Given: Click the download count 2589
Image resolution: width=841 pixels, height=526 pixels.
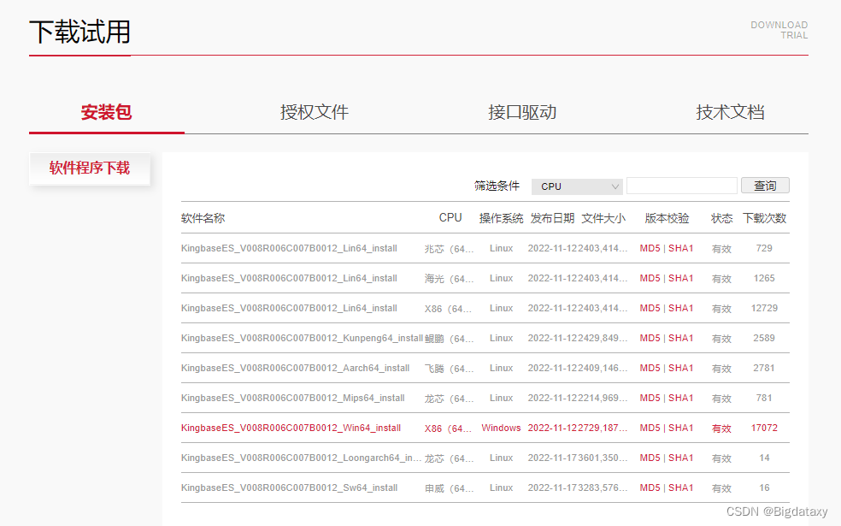Looking at the screenshot, I should coord(764,338).
